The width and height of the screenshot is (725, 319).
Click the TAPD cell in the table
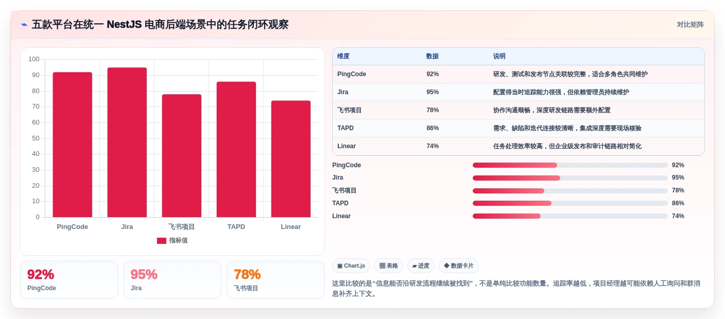coord(346,128)
